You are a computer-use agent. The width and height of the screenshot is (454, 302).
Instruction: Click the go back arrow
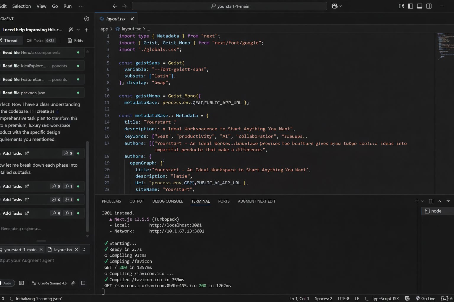[x=115, y=6]
